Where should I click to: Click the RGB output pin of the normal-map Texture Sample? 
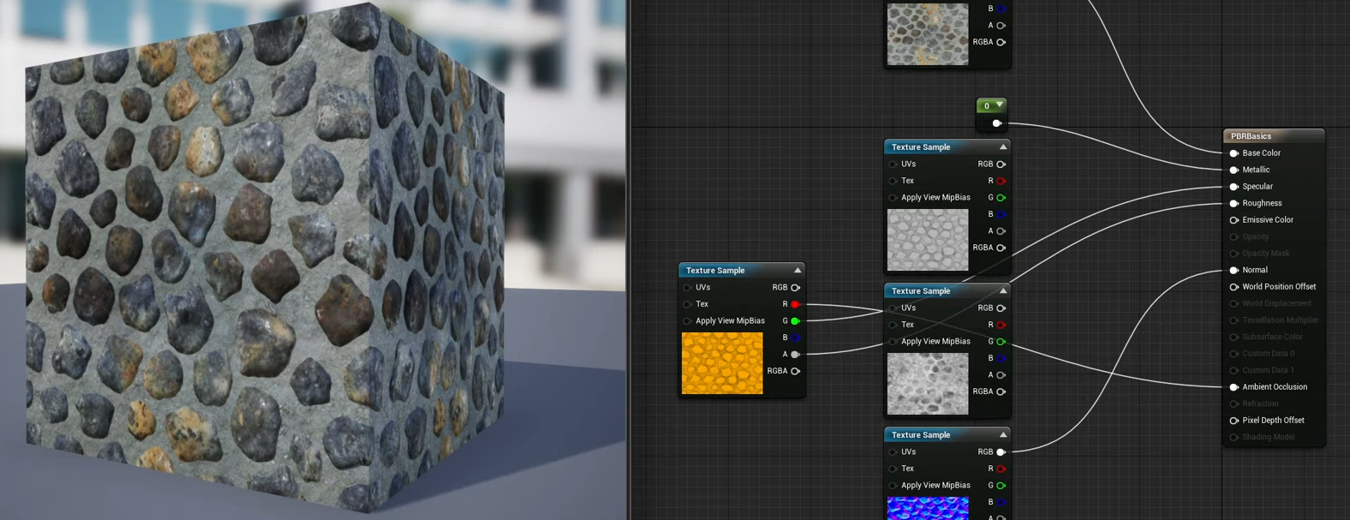click(1001, 452)
